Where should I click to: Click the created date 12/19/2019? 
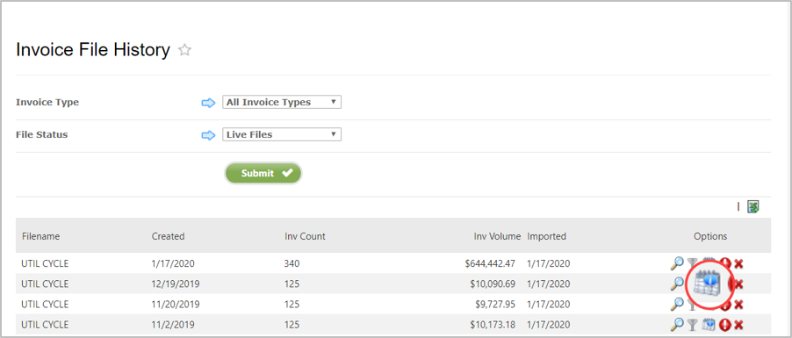tap(176, 284)
